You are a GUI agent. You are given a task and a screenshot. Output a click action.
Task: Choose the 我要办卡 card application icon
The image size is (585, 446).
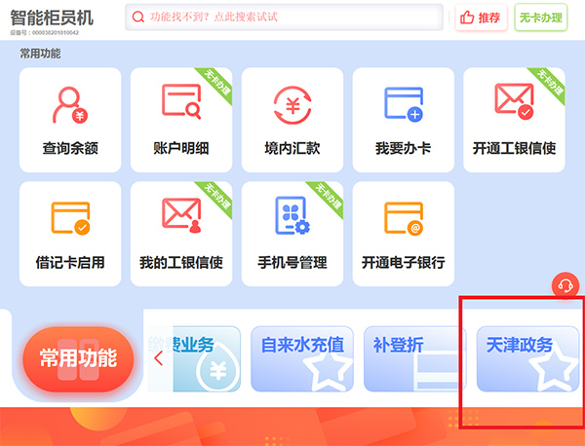404,104
